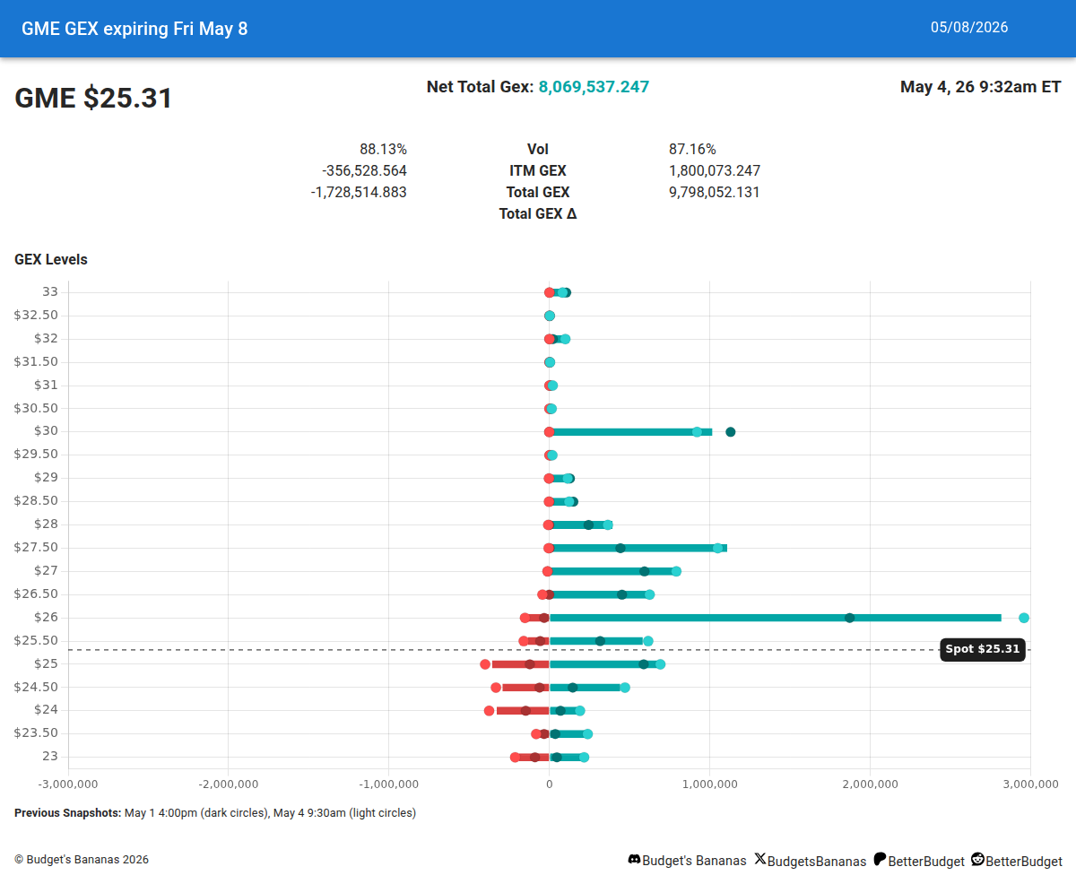Click the 'Total GEX Δ' label
This screenshot has height=884, width=1076.
[x=538, y=214]
